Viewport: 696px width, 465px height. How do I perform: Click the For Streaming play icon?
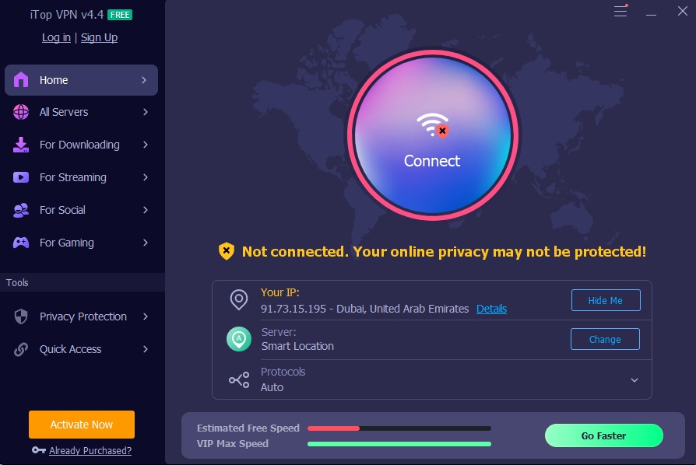(x=21, y=177)
